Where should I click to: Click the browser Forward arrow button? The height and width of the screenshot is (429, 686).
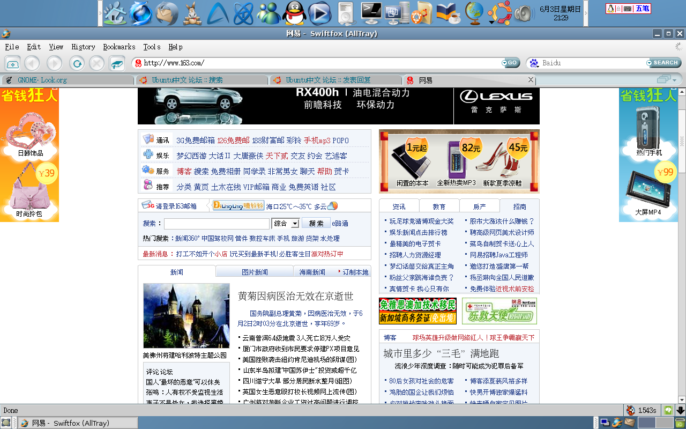[x=55, y=63]
